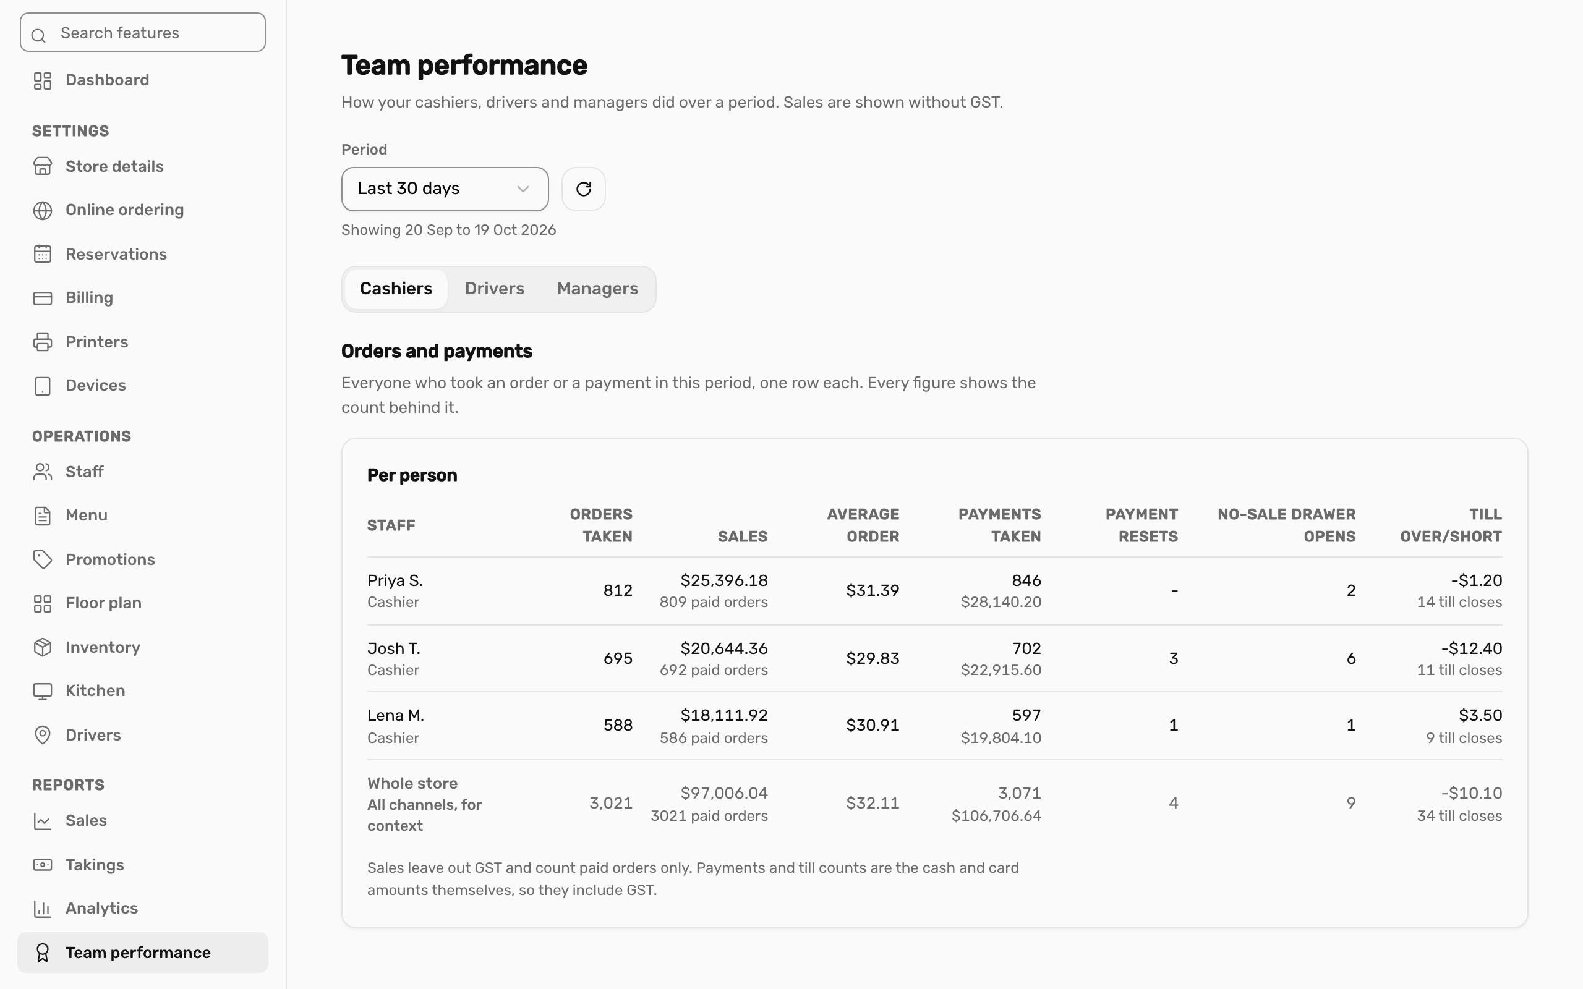This screenshot has width=1583, height=989.
Task: Click the Payment resets column header
Action: [x=1141, y=525]
